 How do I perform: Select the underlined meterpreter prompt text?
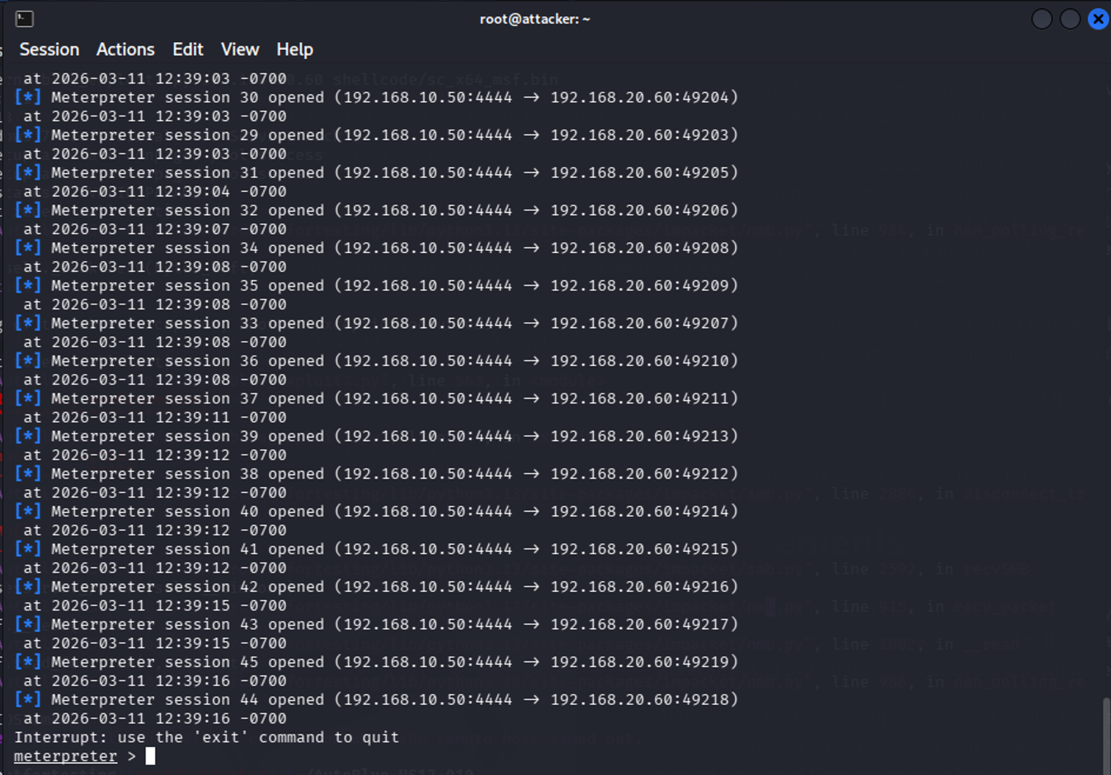[65, 756]
